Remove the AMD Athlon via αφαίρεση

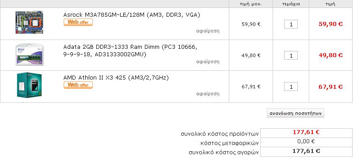click(x=208, y=94)
